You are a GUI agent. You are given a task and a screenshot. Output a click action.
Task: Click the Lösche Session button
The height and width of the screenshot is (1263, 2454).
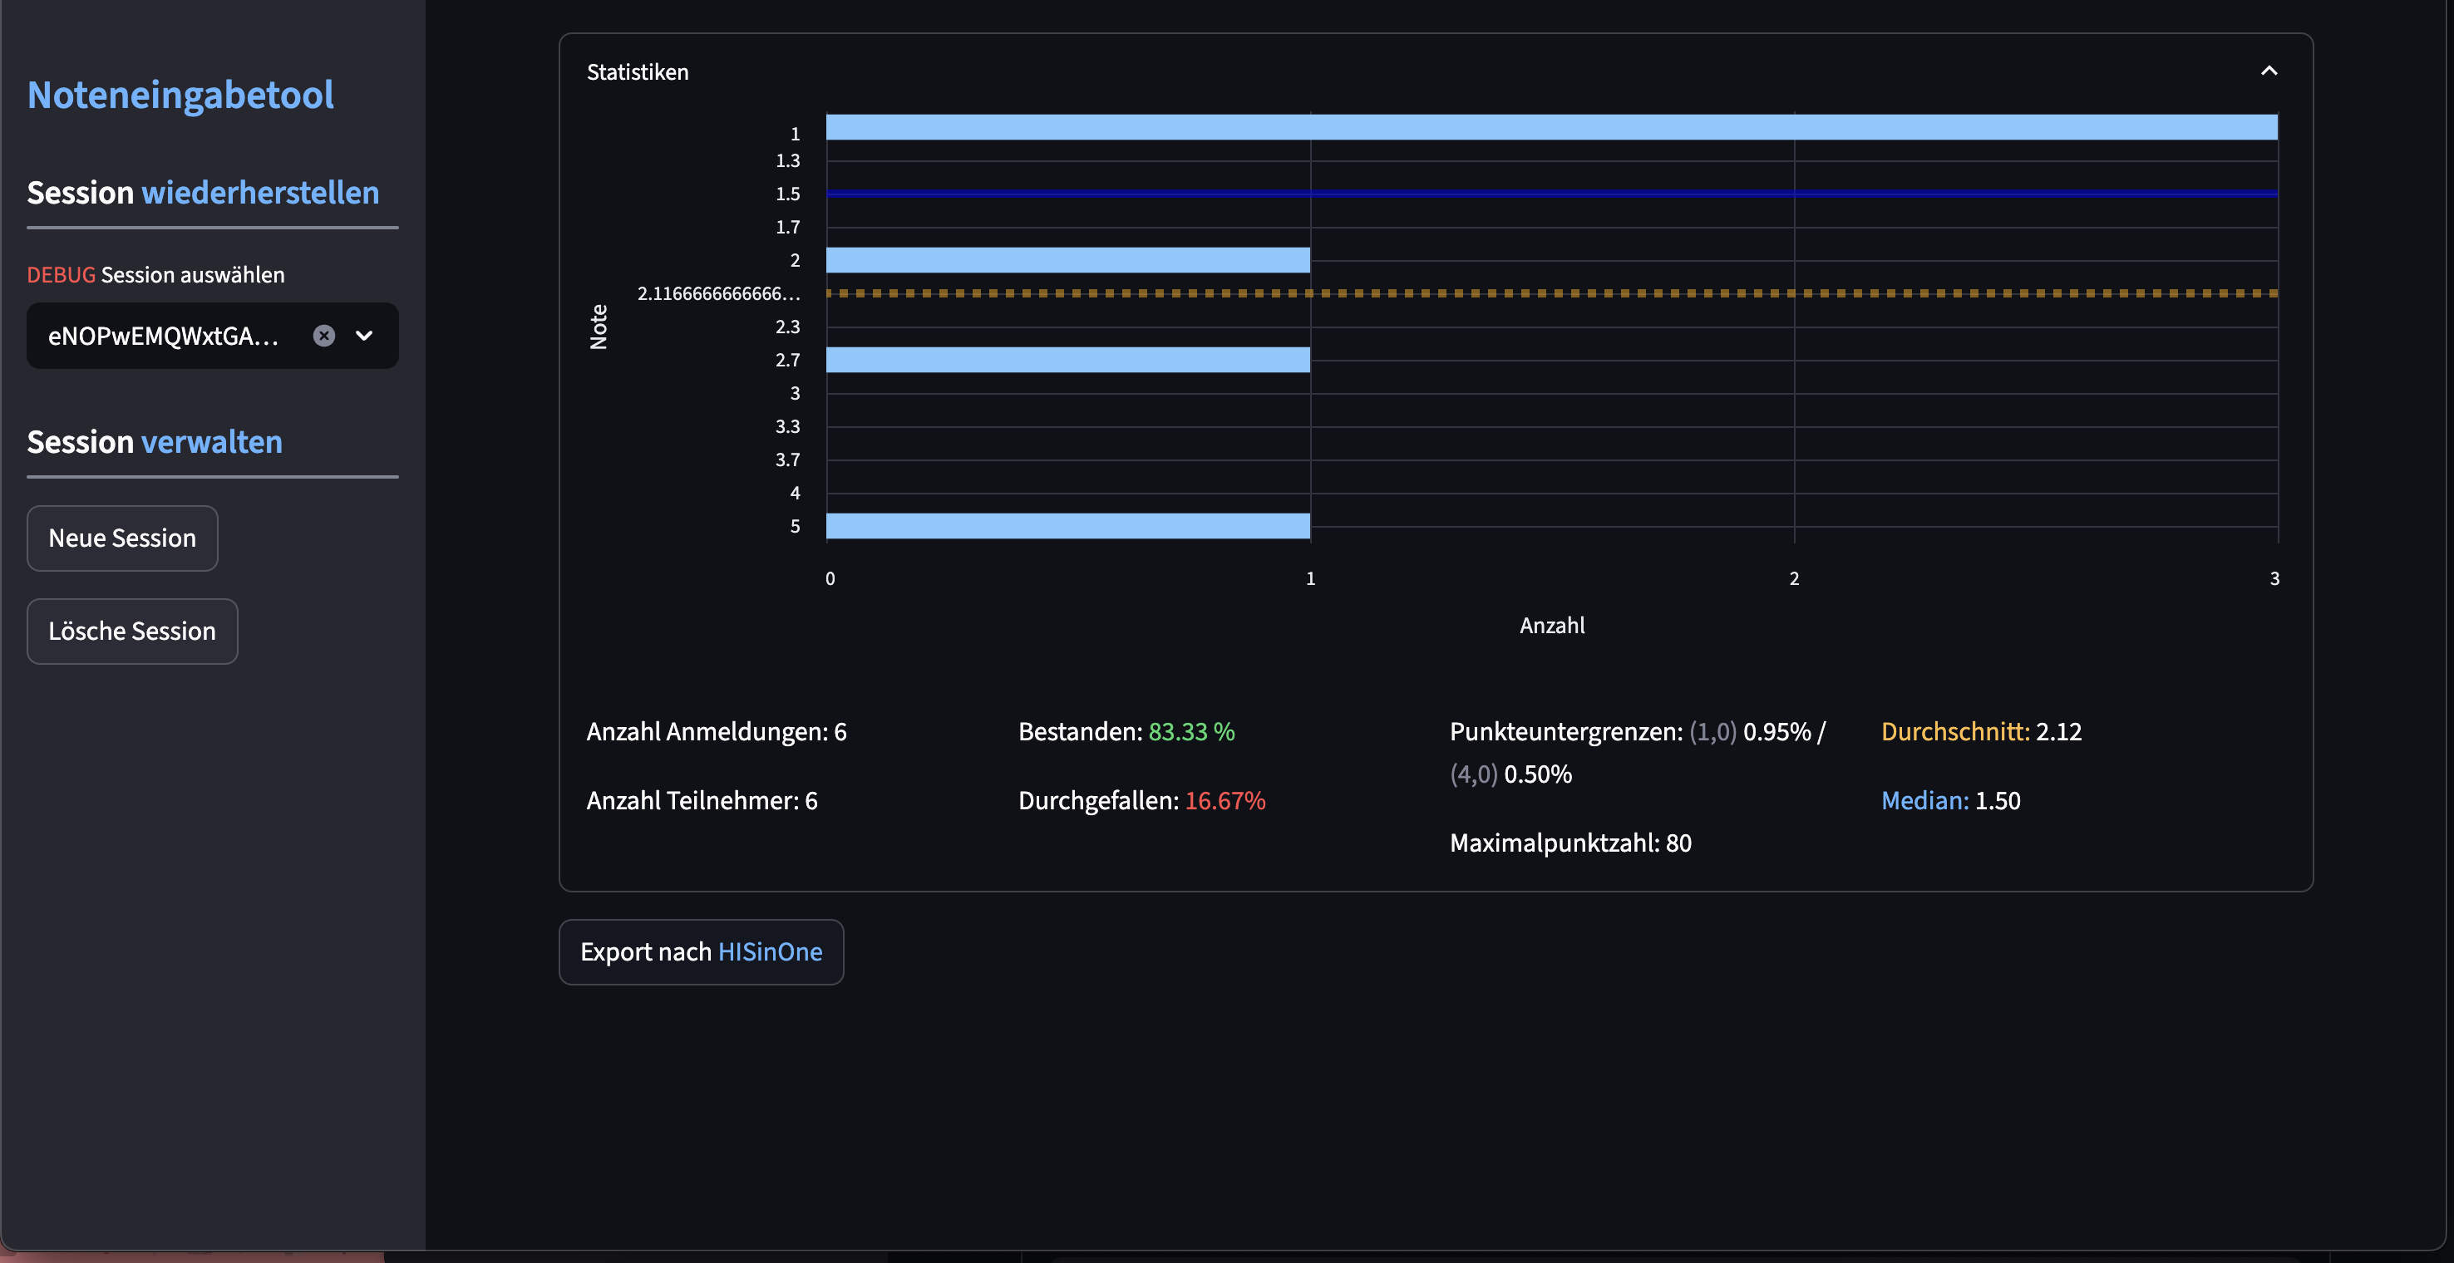coord(131,631)
